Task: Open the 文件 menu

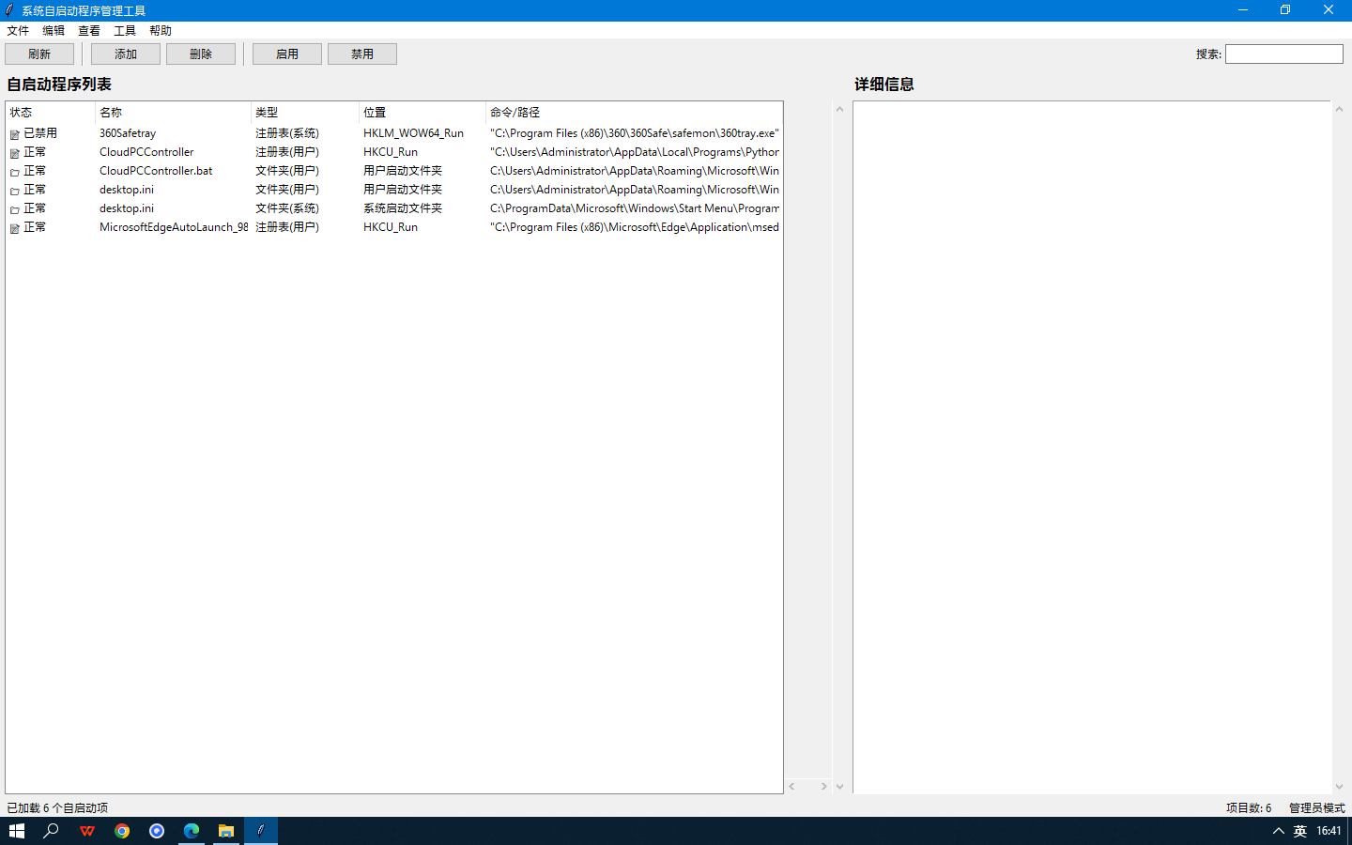Action: click(17, 30)
